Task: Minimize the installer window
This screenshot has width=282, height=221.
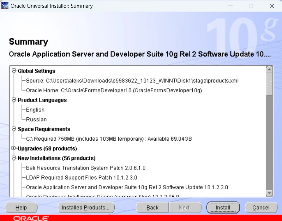Action: tap(230, 6)
